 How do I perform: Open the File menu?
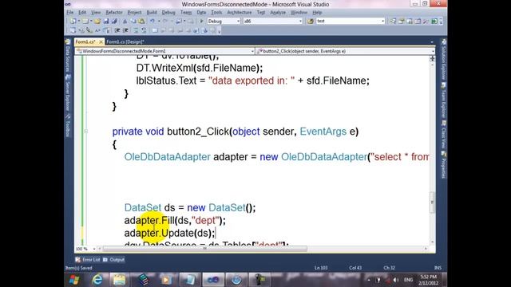pos(70,13)
